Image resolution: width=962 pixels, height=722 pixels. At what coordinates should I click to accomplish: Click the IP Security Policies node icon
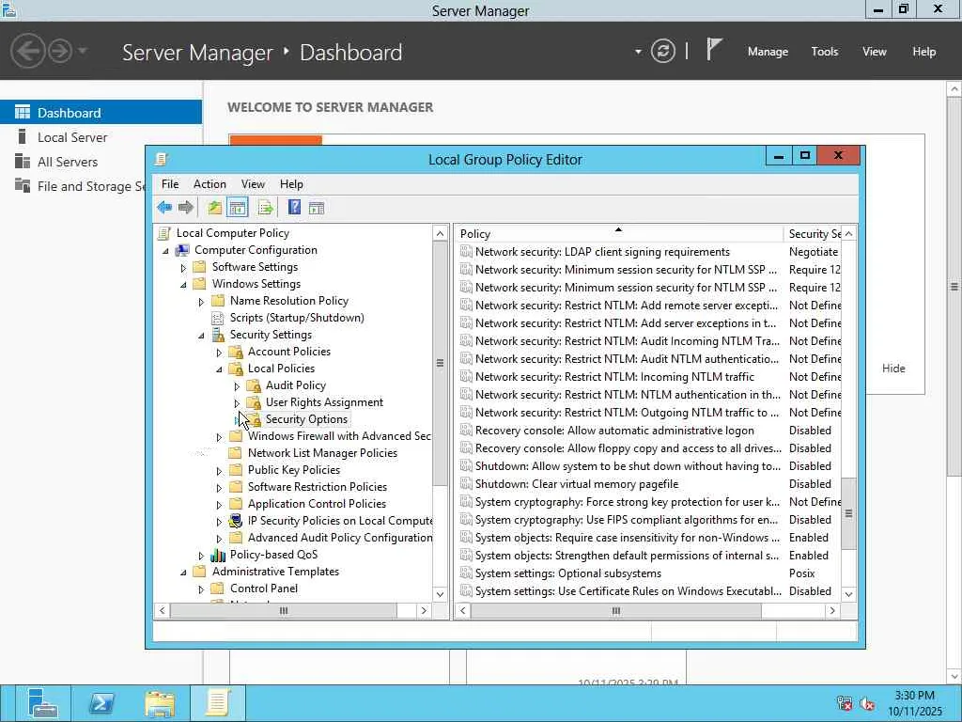tap(236, 521)
